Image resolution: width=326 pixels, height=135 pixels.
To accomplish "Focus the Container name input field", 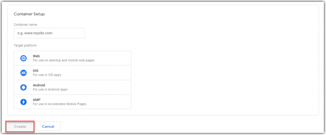I will [49, 33].
